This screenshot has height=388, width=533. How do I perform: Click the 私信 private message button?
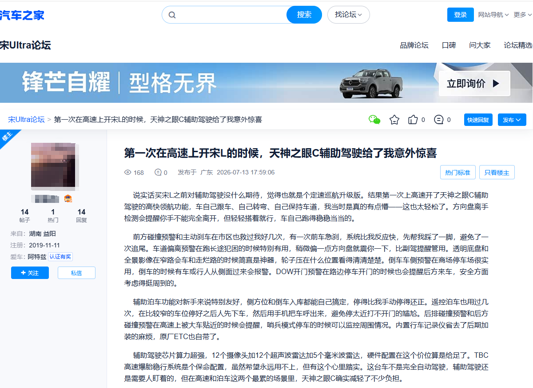[76, 273]
